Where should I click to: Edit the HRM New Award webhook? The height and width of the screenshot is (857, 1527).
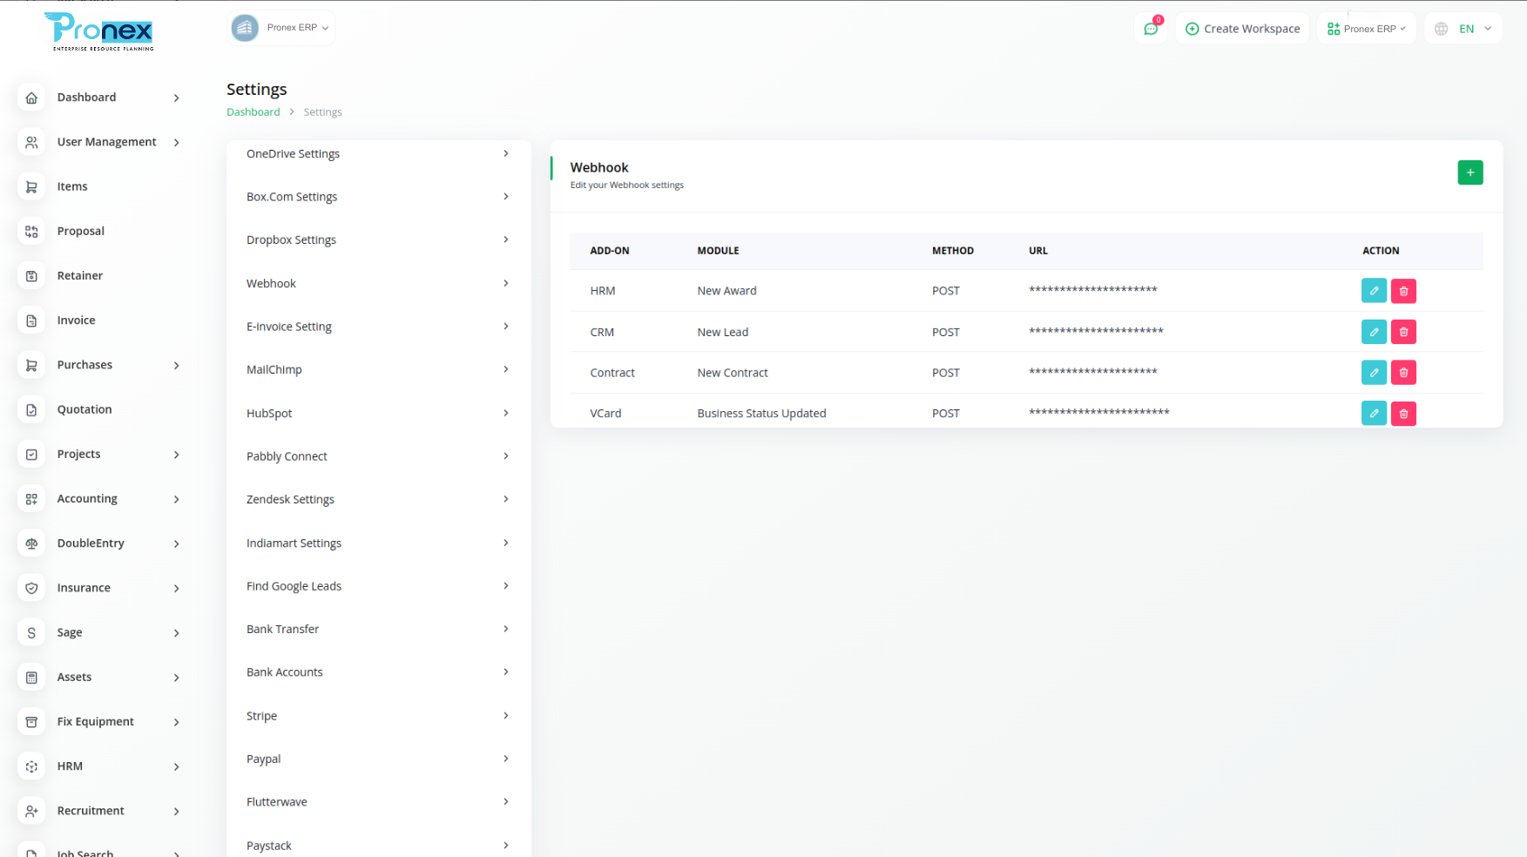[1374, 291]
